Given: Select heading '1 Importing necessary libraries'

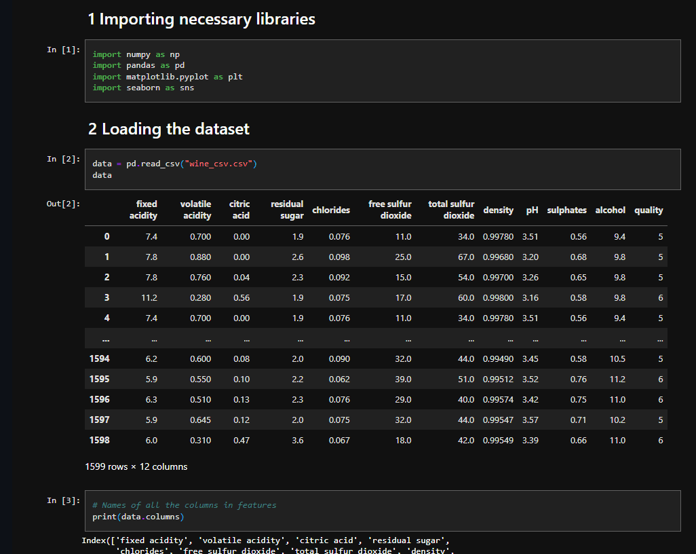Looking at the screenshot, I should click(201, 19).
